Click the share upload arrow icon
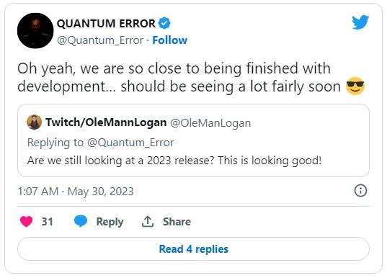The height and width of the screenshot is (278, 387). [x=148, y=221]
